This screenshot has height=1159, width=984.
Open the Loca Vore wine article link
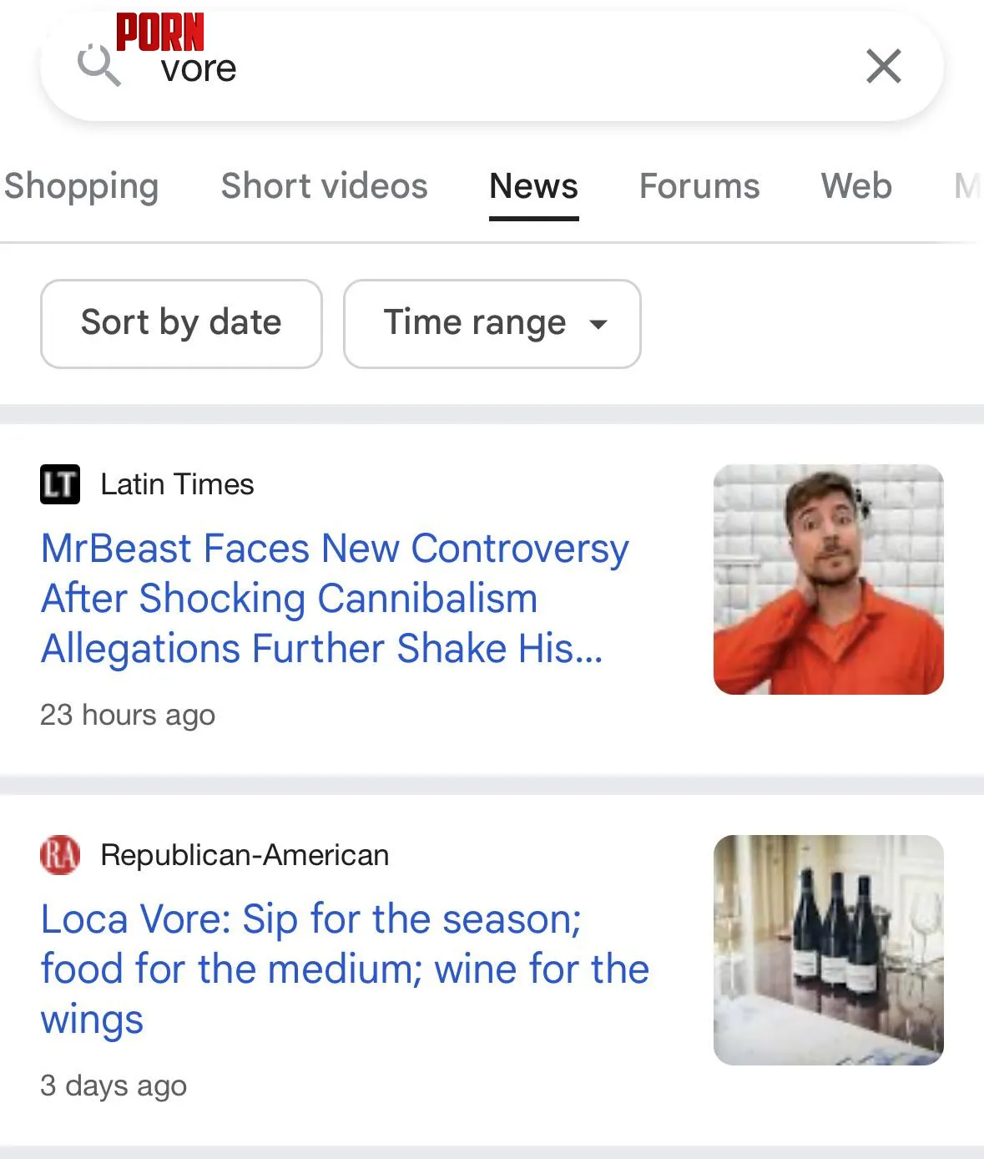(345, 969)
